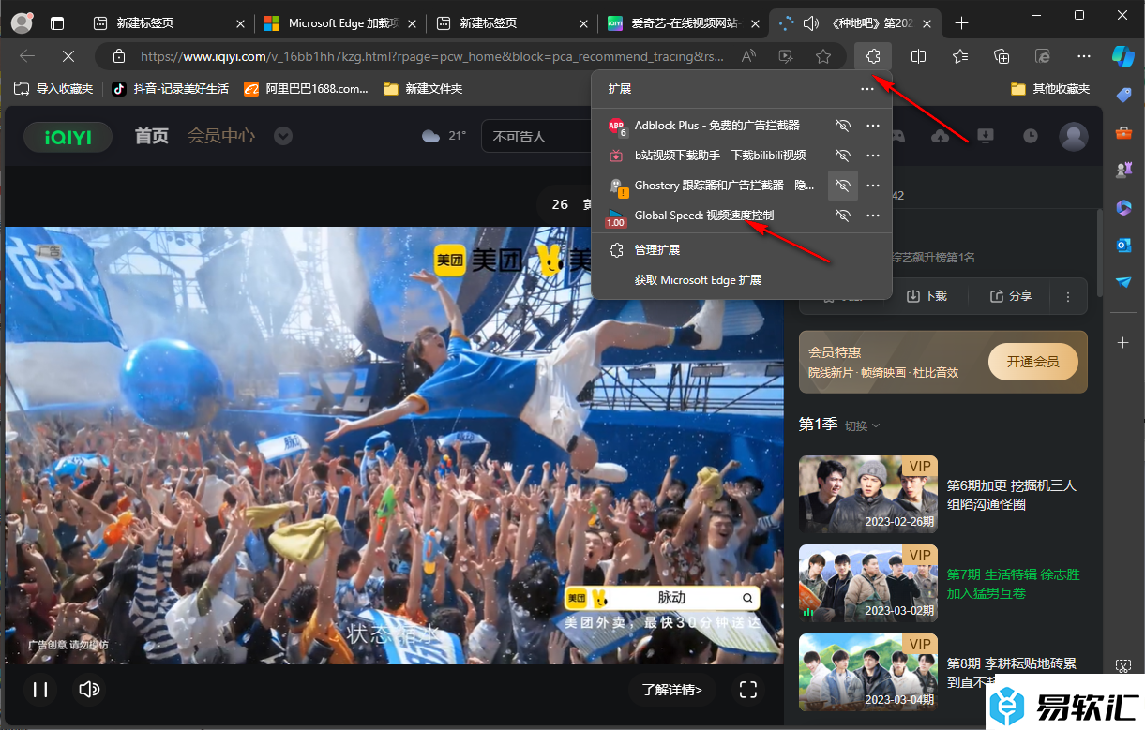Toggle Global Speed toolbar visibility
Image resolution: width=1145 pixels, height=730 pixels.
pos(843,216)
